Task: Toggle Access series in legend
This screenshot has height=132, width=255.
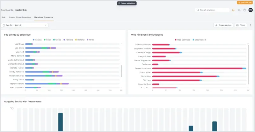Action: [x=37, y=40]
